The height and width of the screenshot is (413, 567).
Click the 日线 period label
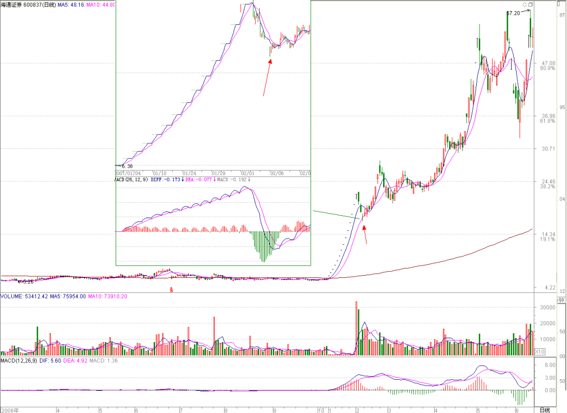click(545, 410)
